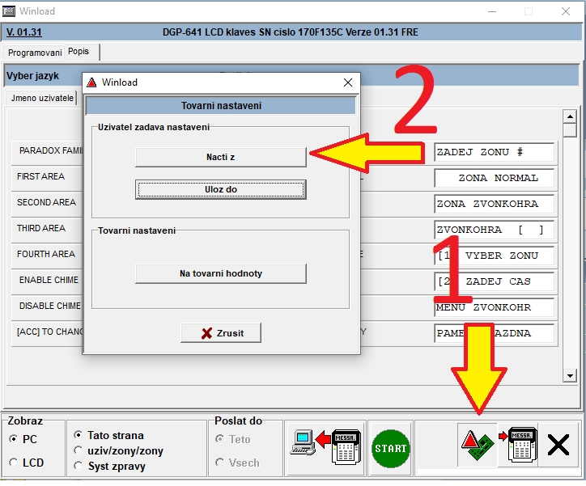Click the Winload app icon in main title bar

tap(10, 11)
